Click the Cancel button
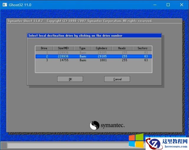189x150 pixels. [x=117, y=79]
